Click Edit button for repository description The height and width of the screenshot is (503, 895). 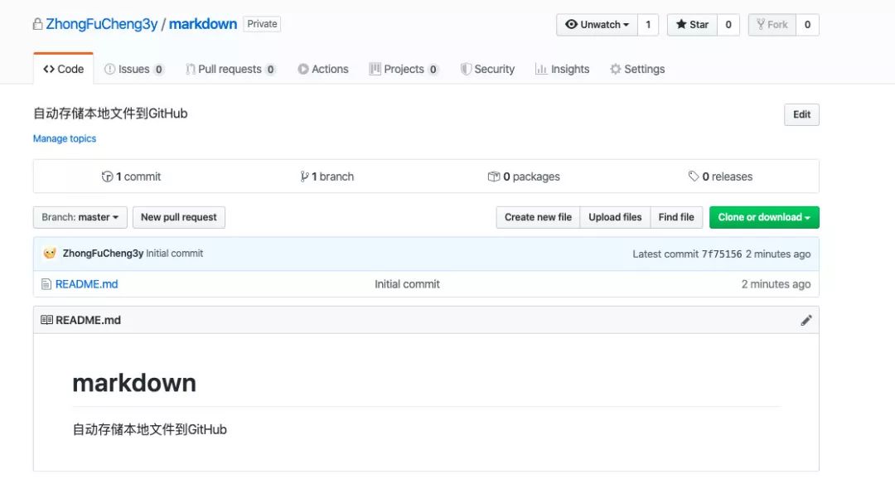point(801,114)
